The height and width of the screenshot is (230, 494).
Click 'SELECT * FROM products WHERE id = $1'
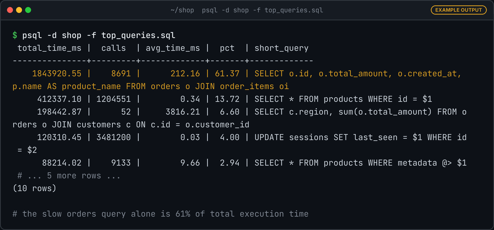pos(343,99)
